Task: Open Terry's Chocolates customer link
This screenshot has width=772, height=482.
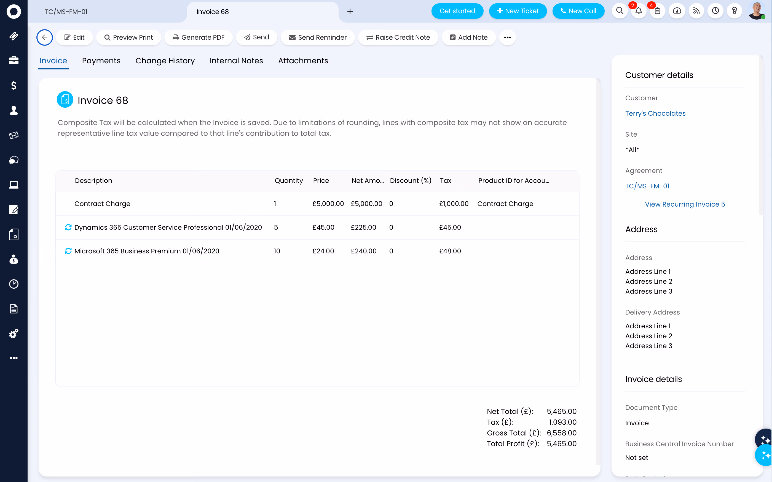Action: click(x=655, y=113)
